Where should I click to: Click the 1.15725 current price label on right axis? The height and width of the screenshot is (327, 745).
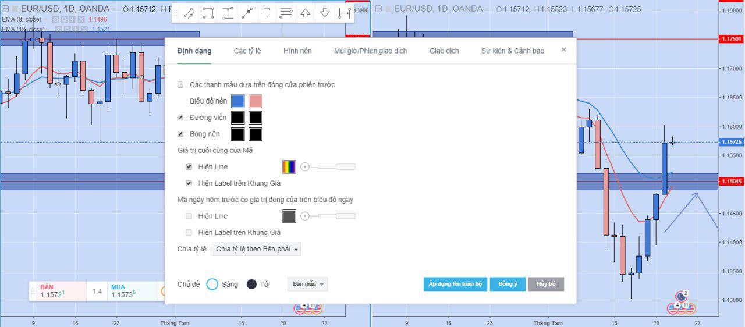(732, 142)
